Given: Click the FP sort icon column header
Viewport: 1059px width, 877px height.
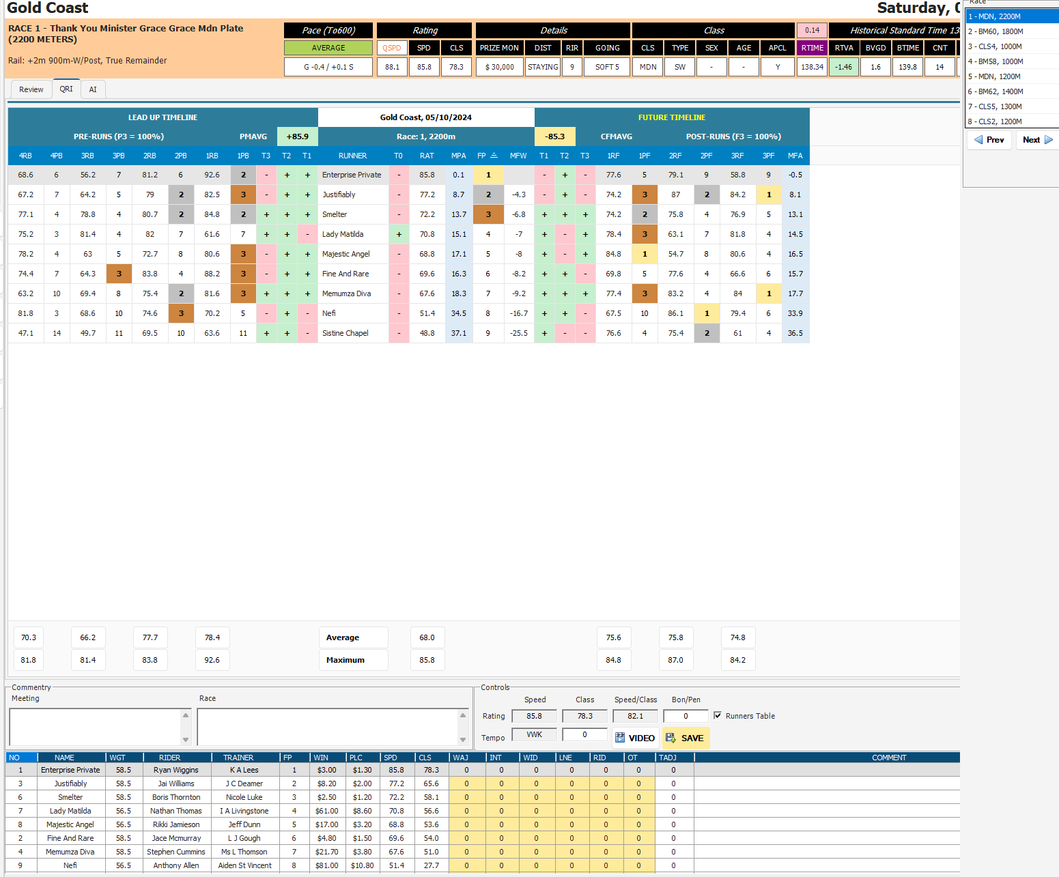Looking at the screenshot, I should (x=488, y=156).
